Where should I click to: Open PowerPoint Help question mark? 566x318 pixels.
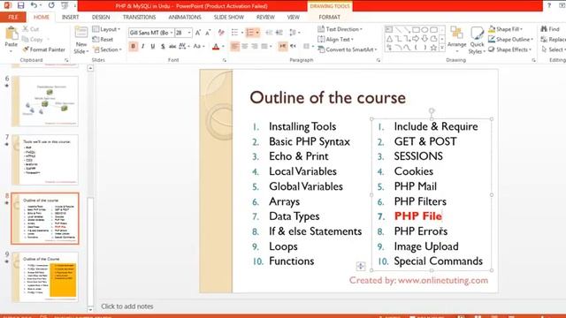[x=549, y=6]
